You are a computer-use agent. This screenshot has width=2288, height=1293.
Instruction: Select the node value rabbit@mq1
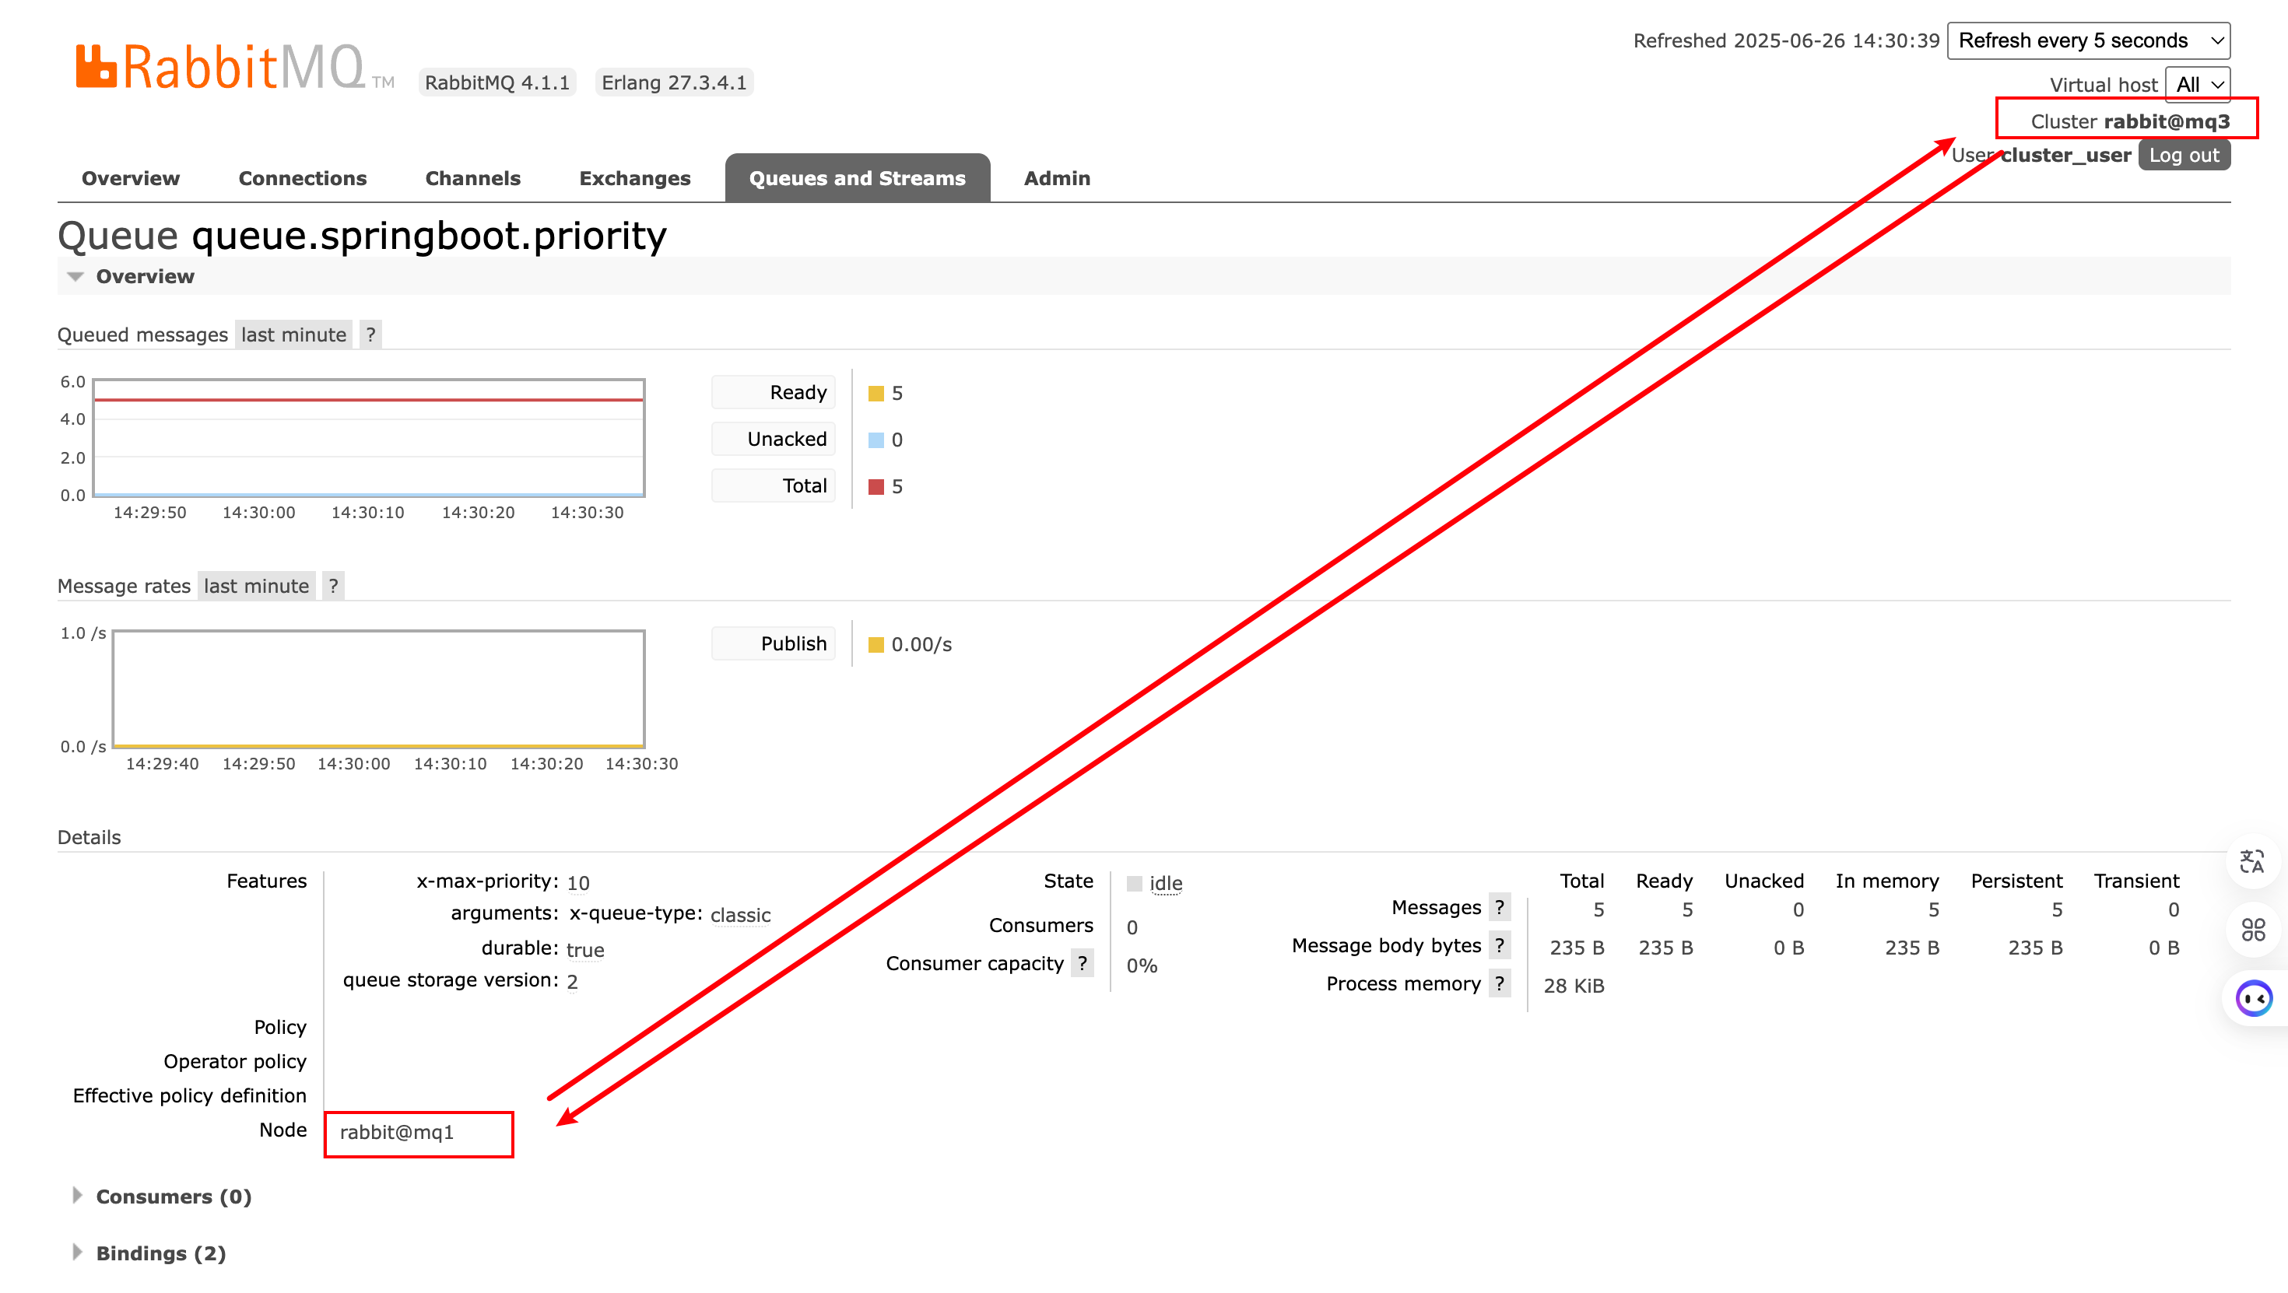[397, 1132]
